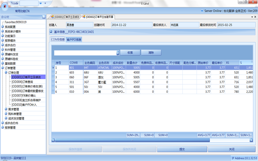Screen dimensions: 258x161
Task: Open the quick access toolbar dropdown arrow
Action: (x=45, y=3)
